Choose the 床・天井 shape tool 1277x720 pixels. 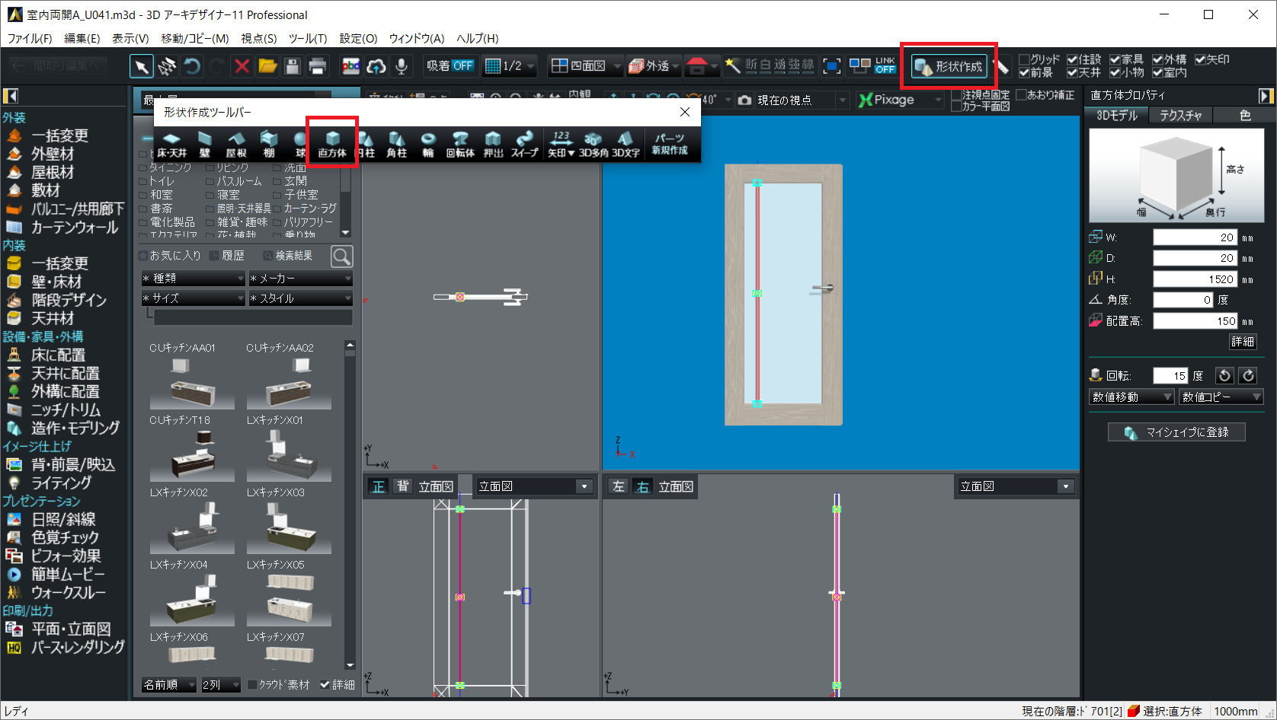[172, 142]
